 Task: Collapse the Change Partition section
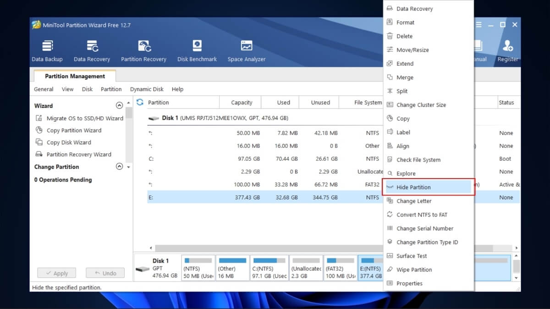119,167
